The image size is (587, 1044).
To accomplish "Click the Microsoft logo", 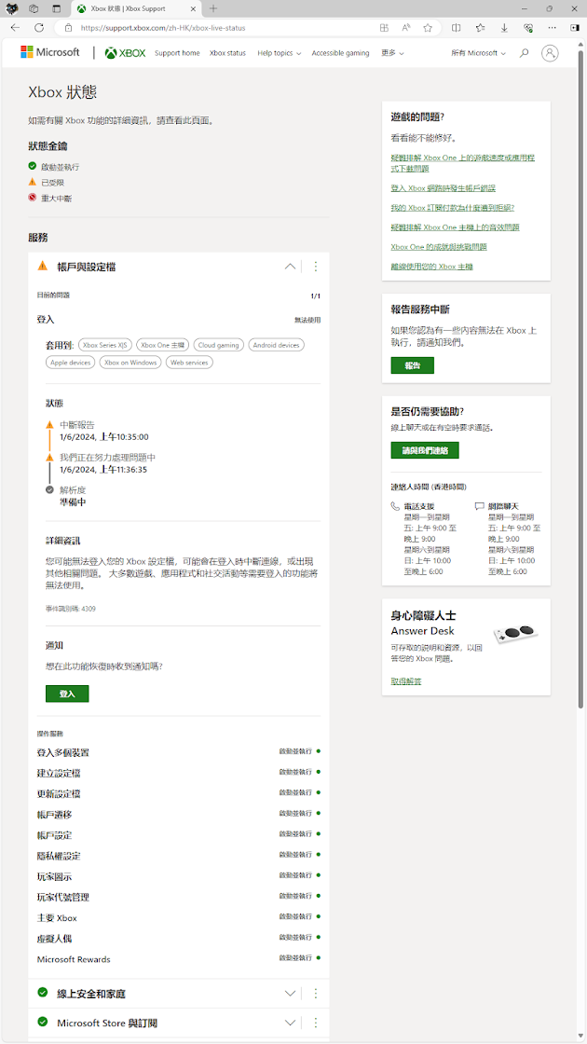I will coord(50,52).
